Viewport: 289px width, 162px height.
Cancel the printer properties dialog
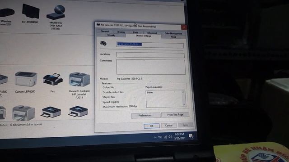169,126
